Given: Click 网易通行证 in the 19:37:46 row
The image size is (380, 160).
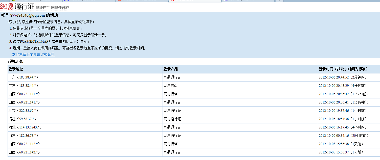Looking at the screenshot, I should [172, 111].
